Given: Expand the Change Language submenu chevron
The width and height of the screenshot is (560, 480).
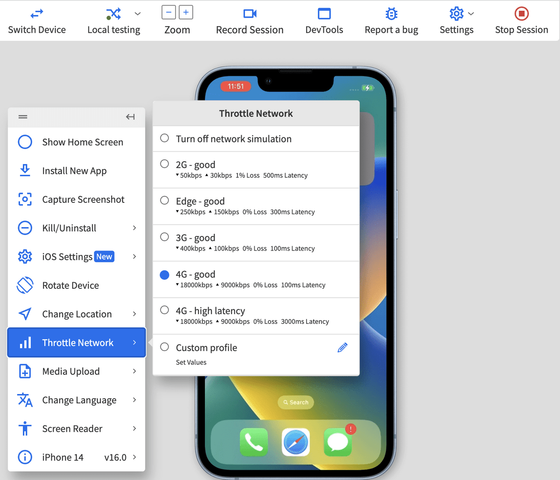Looking at the screenshot, I should click(134, 400).
